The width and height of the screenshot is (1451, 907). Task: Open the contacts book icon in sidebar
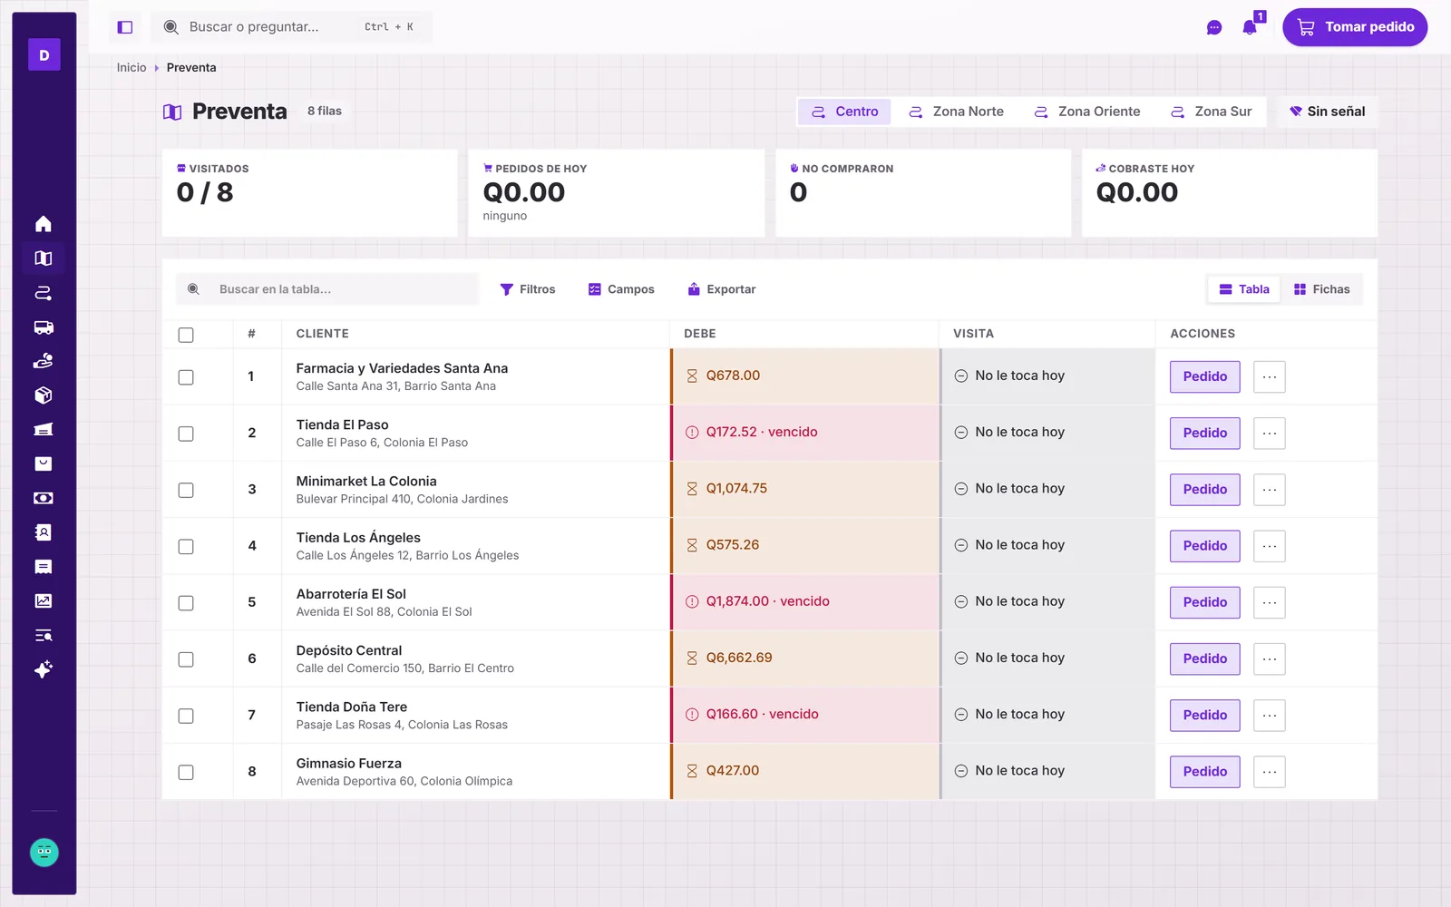coord(44,532)
